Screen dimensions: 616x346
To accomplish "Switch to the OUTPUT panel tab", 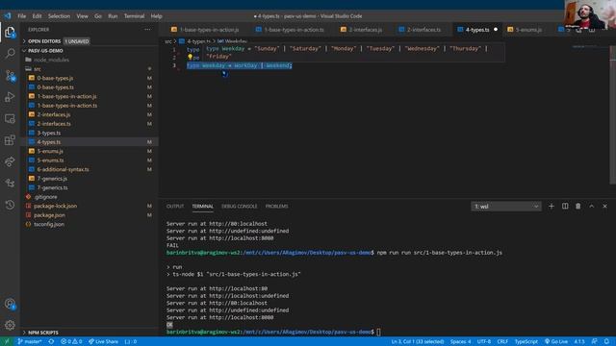I will 175,207.
